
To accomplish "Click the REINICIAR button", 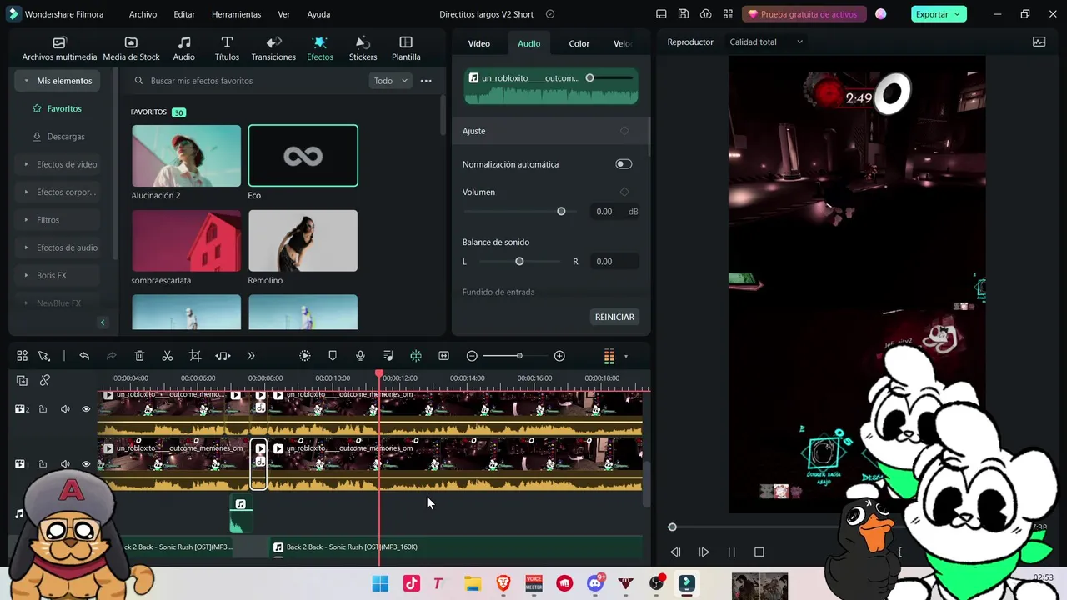I will (x=614, y=317).
